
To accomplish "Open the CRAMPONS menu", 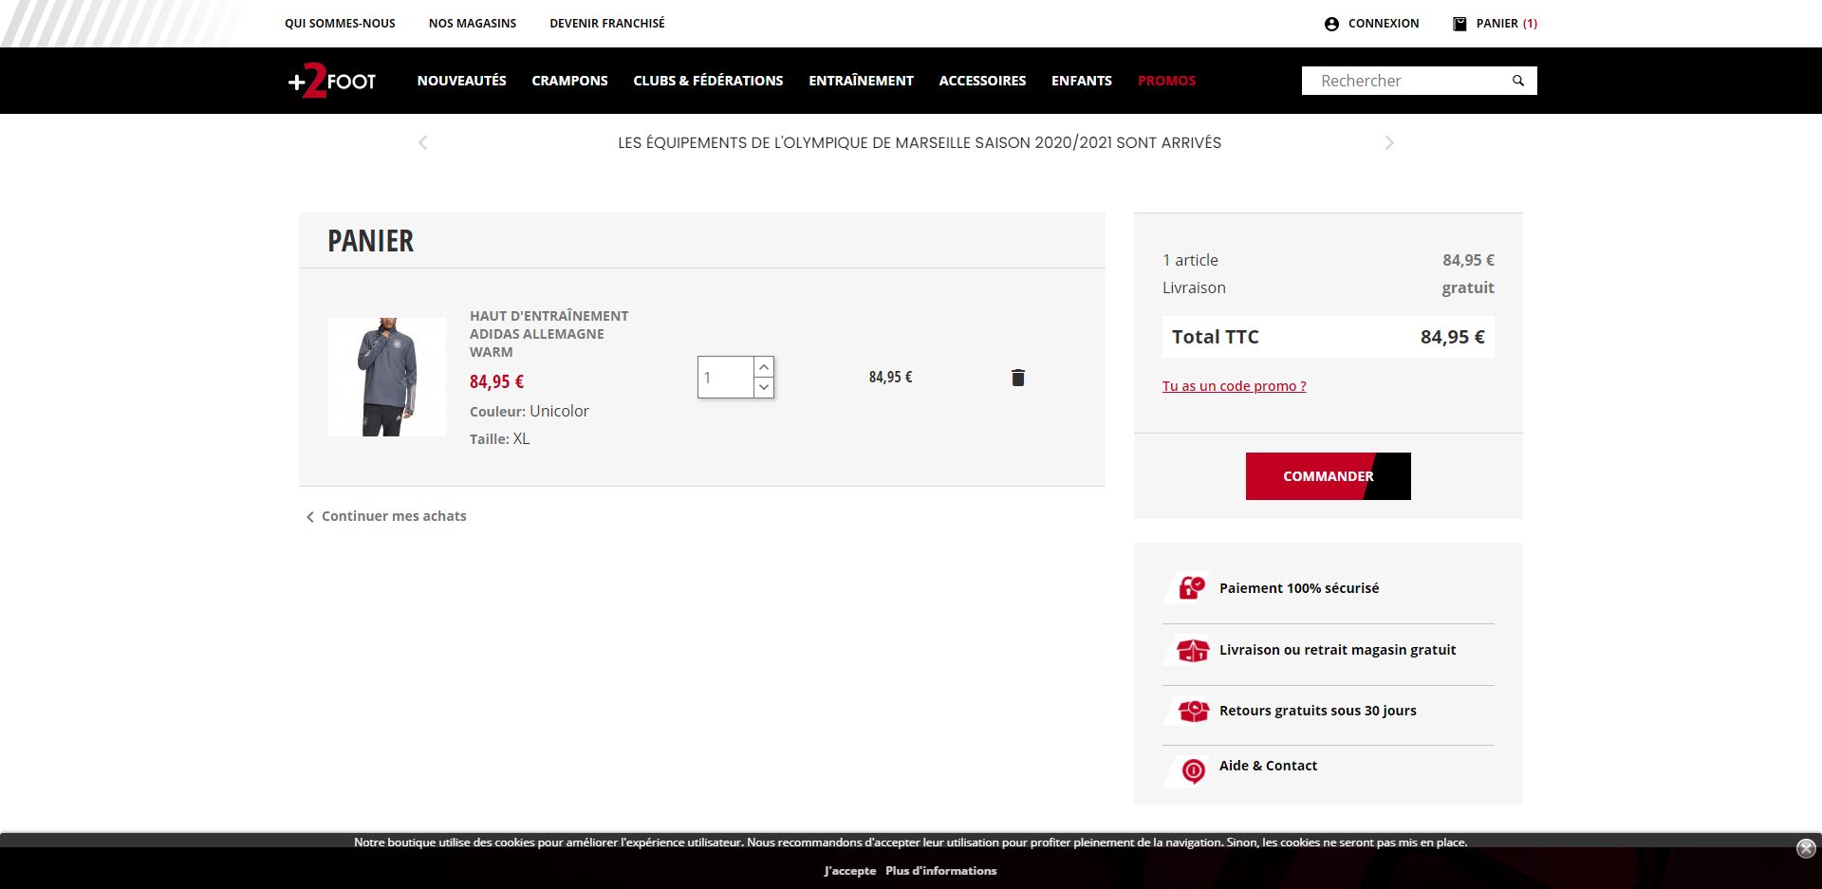I will [569, 81].
